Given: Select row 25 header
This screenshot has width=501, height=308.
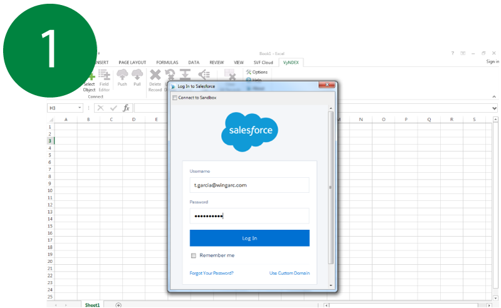Looking at the screenshot, I should pyautogui.click(x=50, y=297).
